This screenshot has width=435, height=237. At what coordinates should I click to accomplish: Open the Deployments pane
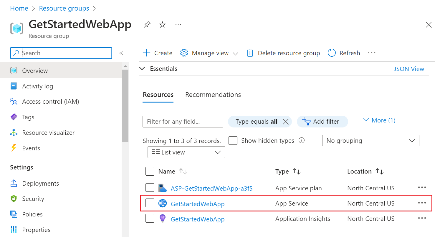[41, 183]
